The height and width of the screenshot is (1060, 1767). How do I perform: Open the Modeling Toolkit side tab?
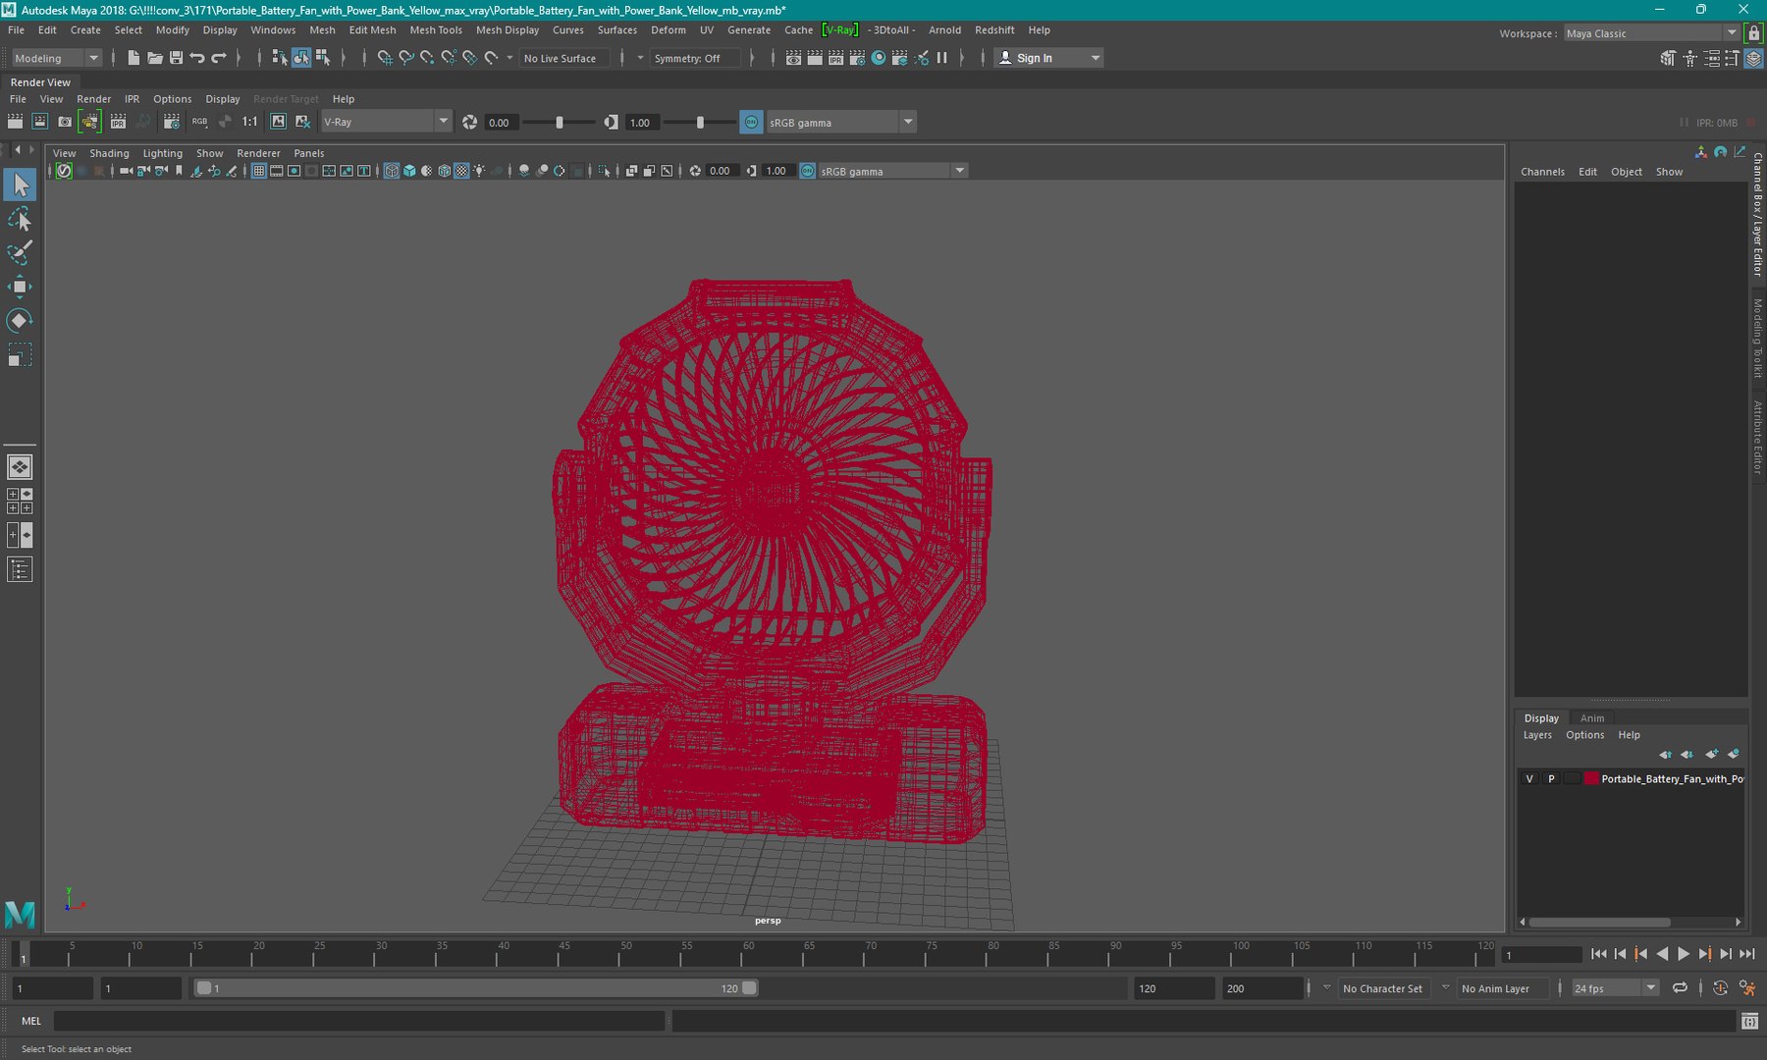point(1758,339)
